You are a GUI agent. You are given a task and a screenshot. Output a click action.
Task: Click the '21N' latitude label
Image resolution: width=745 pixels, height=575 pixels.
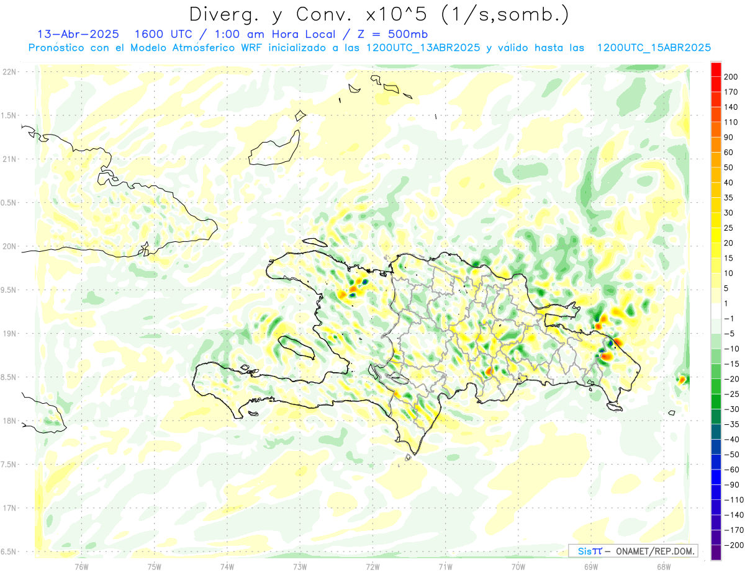[x=9, y=159]
